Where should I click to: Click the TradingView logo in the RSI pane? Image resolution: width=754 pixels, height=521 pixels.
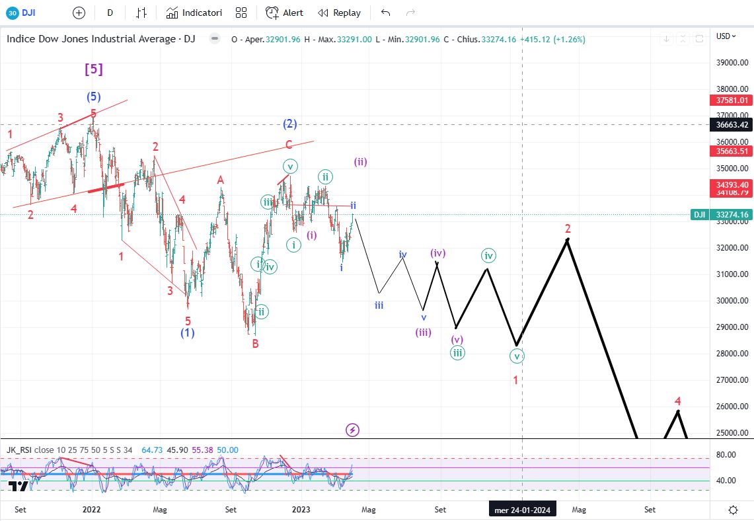tap(19, 487)
